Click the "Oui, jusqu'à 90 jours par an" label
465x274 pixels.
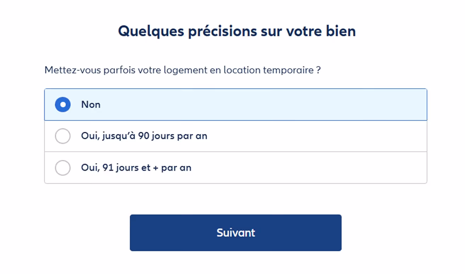[144, 136]
